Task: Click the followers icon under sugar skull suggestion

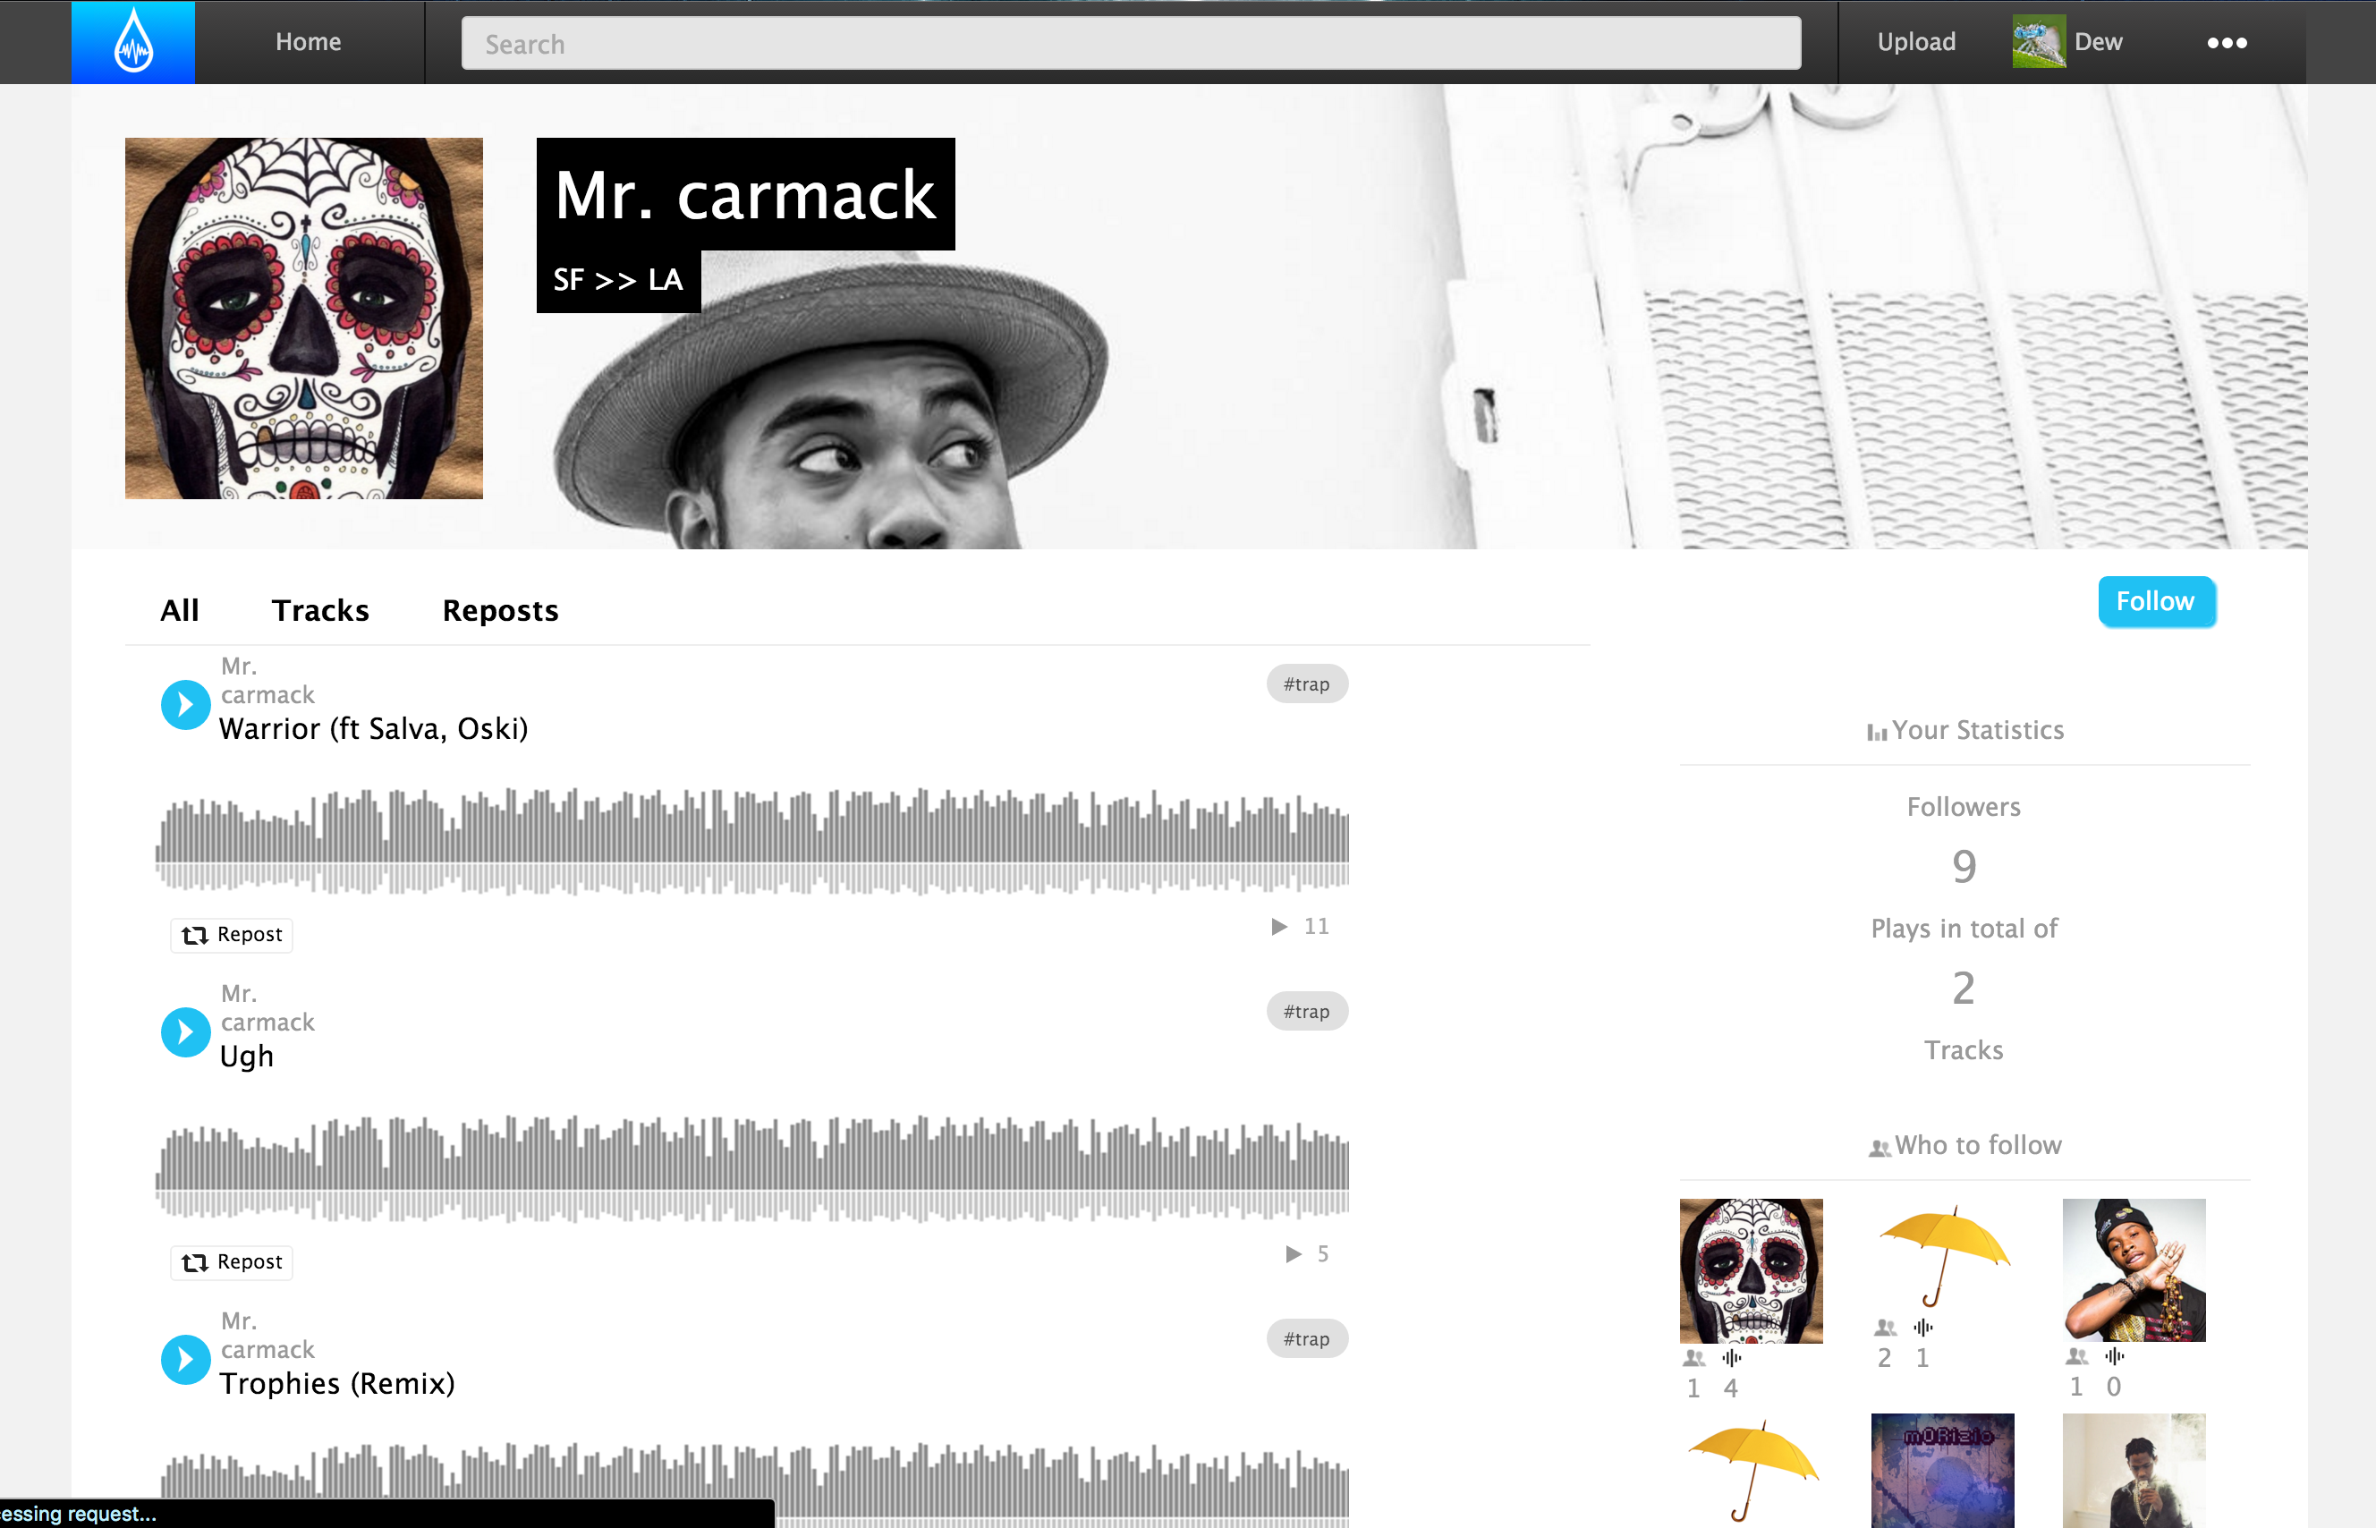Action: click(x=1693, y=1358)
